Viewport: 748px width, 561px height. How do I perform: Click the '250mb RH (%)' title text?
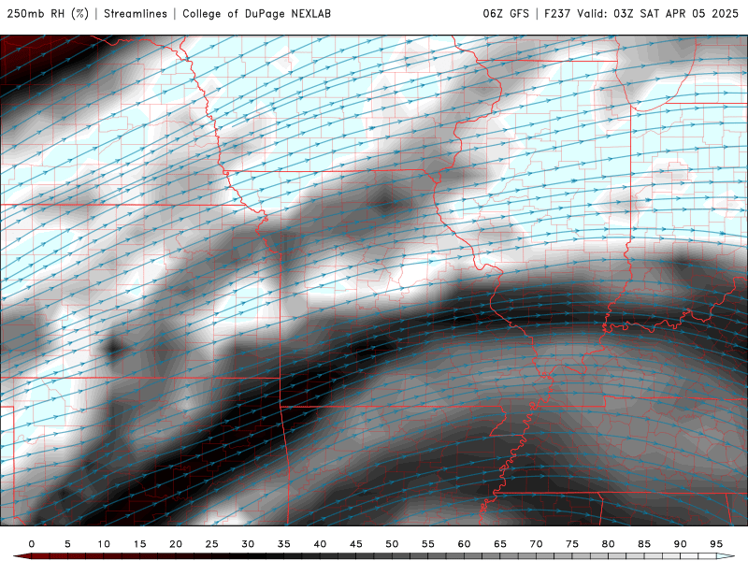[x=48, y=13]
